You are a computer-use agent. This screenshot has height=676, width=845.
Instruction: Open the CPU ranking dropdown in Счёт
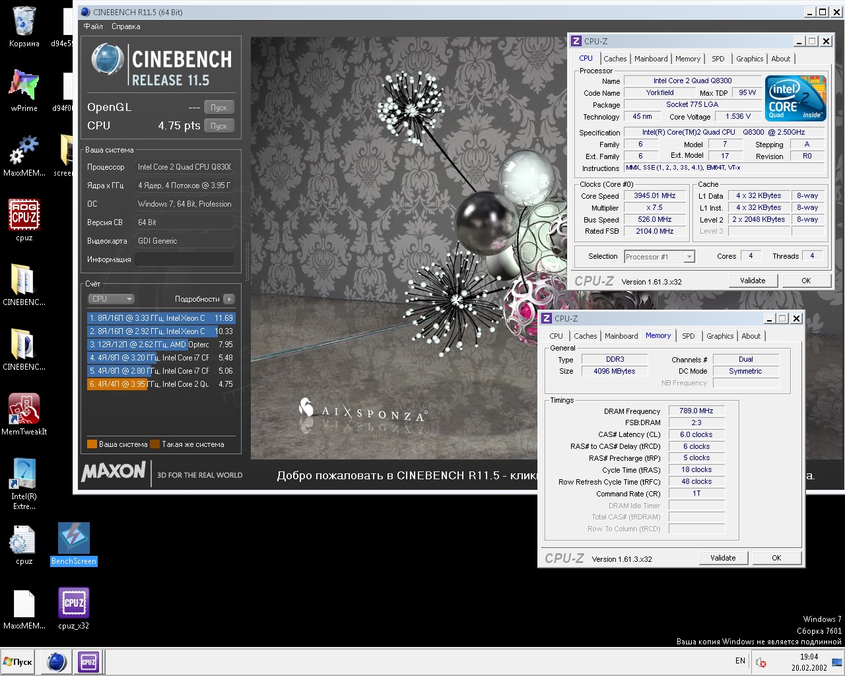coord(111,299)
